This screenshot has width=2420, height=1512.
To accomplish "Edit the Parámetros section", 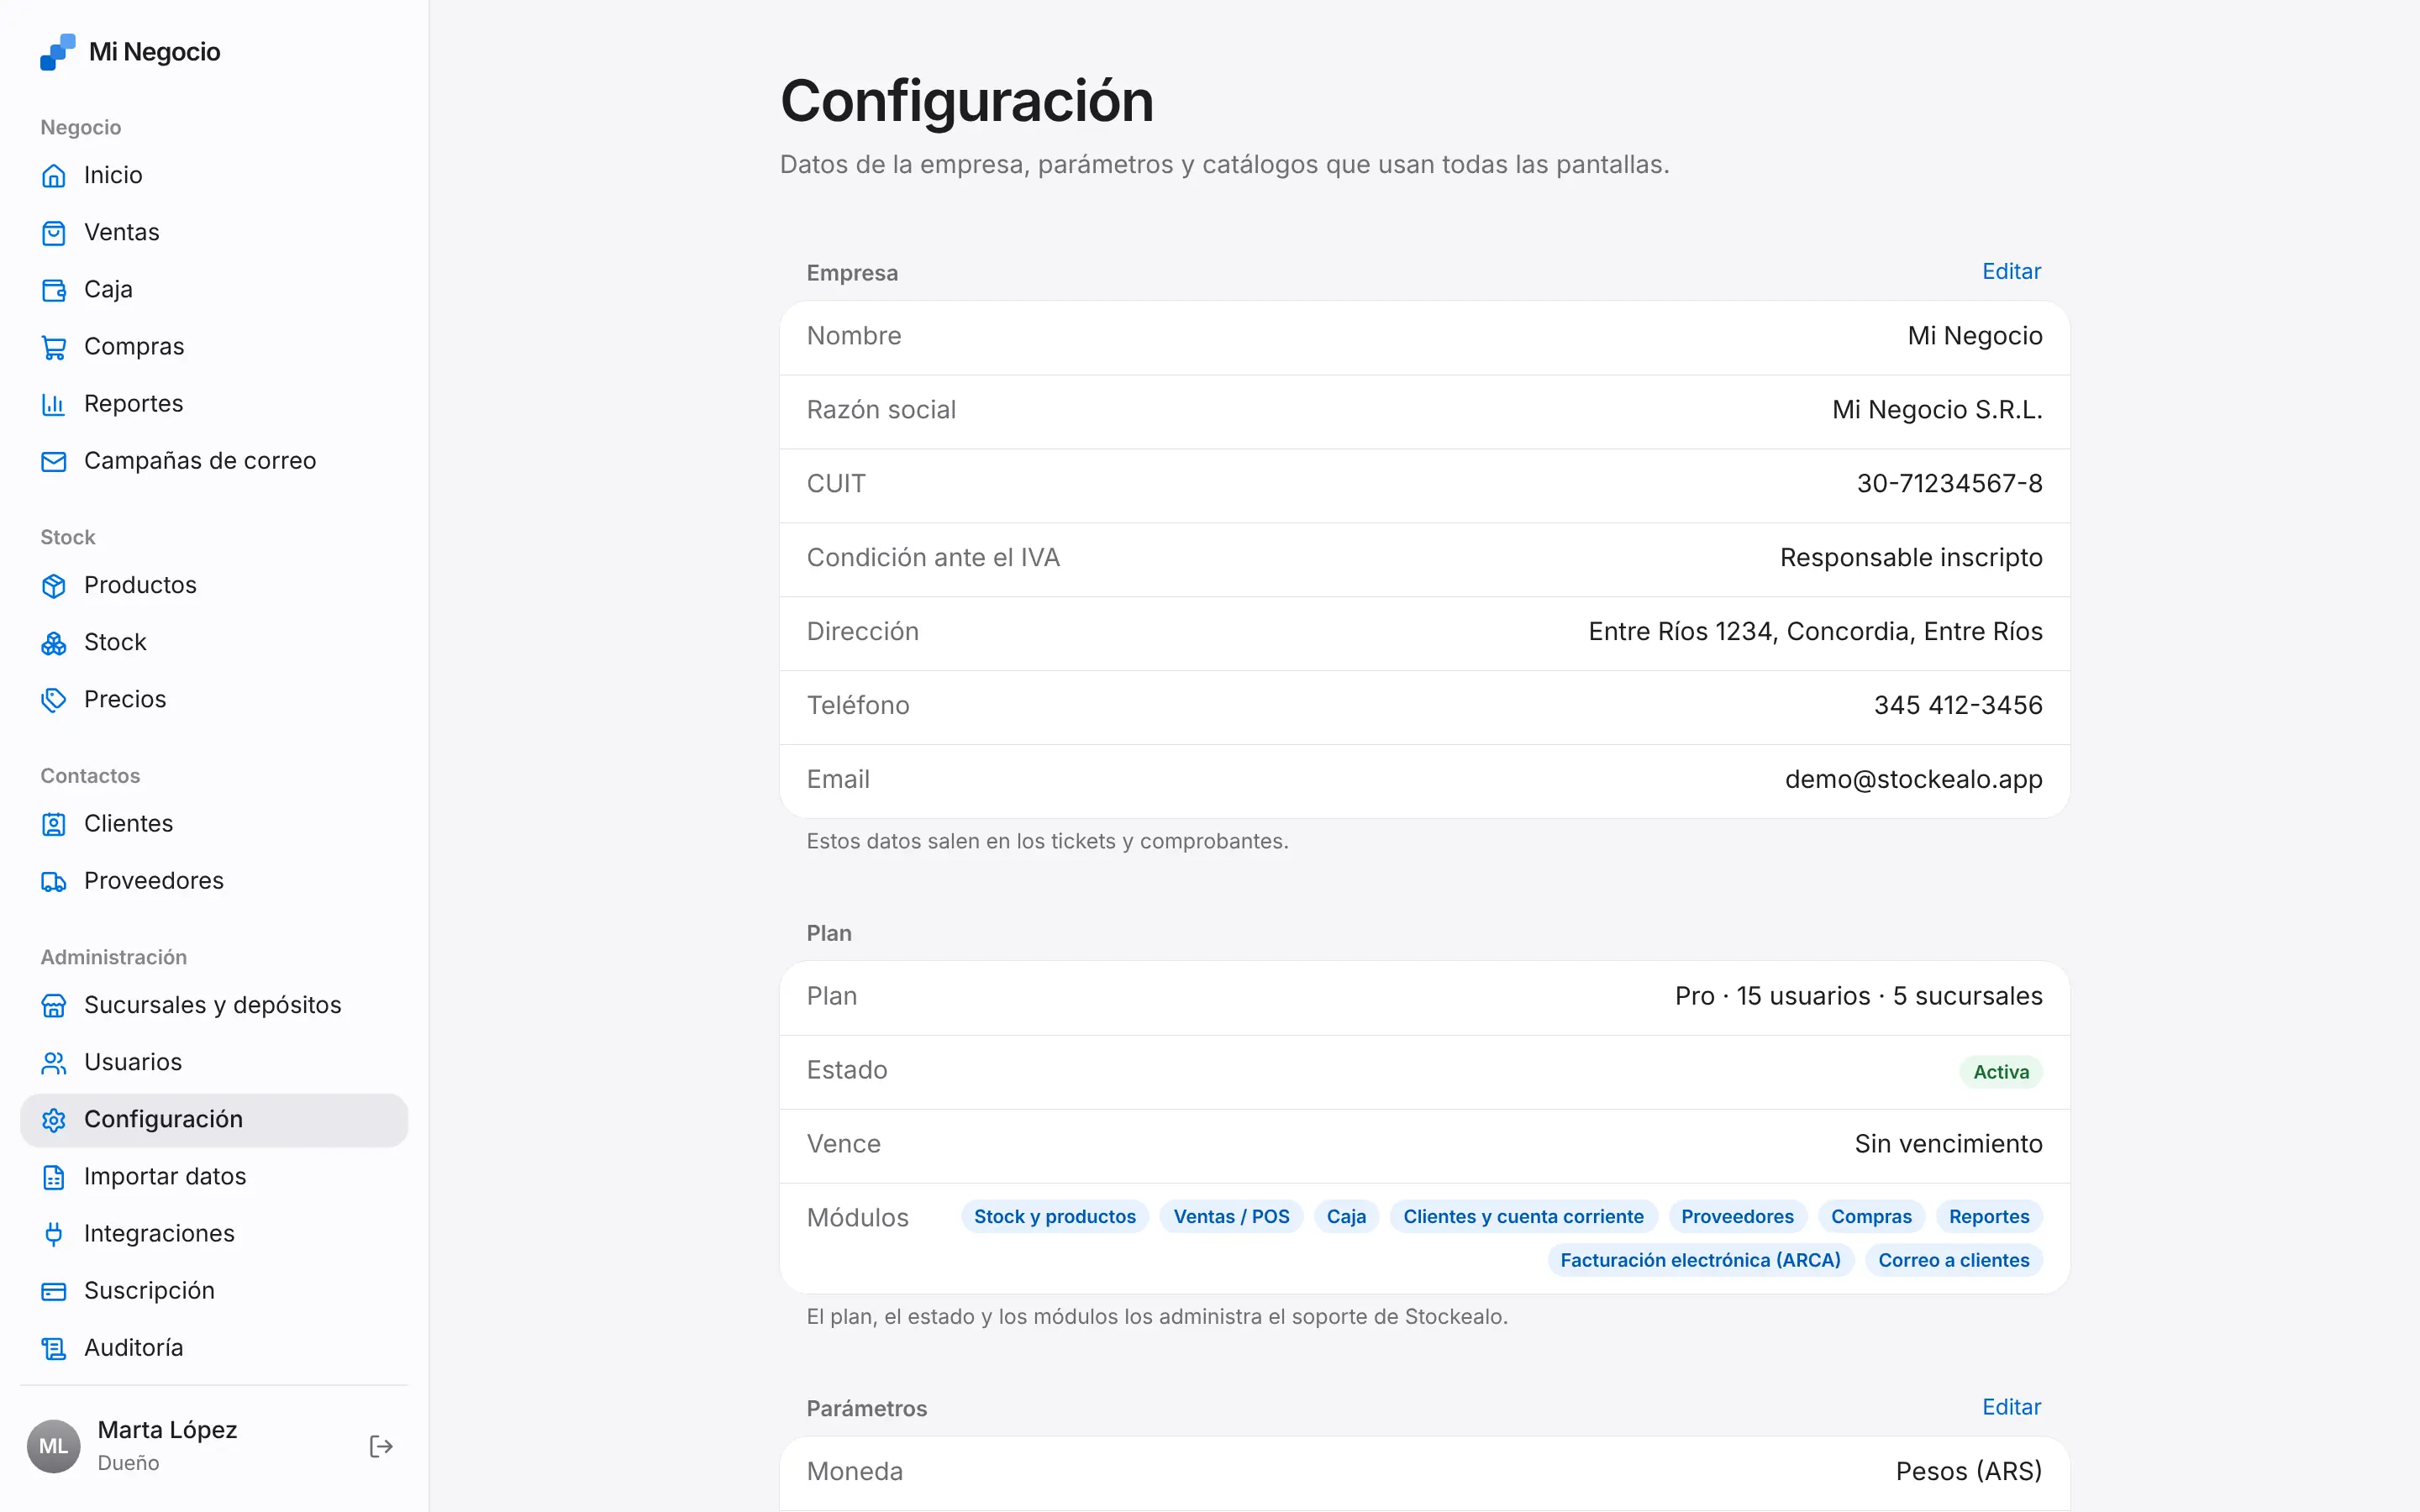I will point(2011,1407).
